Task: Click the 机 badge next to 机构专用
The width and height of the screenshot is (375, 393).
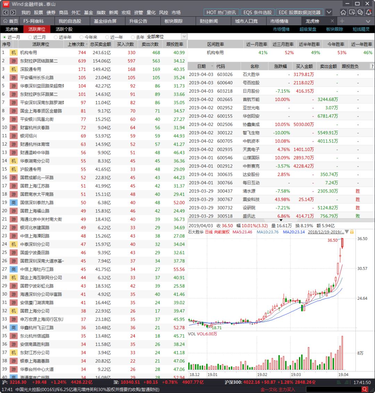Action: [14, 53]
